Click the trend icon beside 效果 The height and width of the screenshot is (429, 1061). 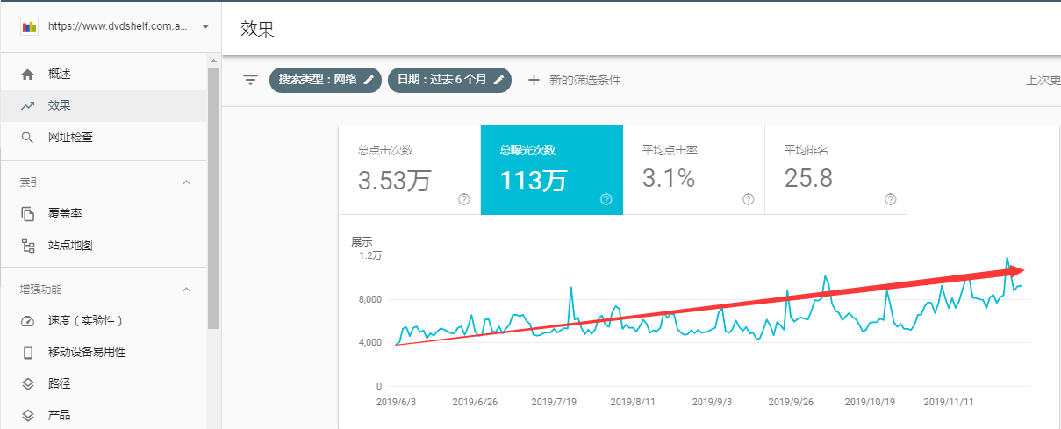pyautogui.click(x=28, y=106)
